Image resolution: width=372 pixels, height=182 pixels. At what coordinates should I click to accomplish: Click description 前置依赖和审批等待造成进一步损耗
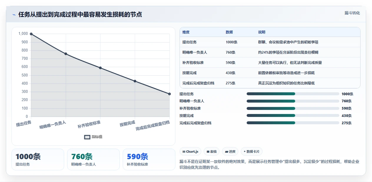(x=286, y=73)
